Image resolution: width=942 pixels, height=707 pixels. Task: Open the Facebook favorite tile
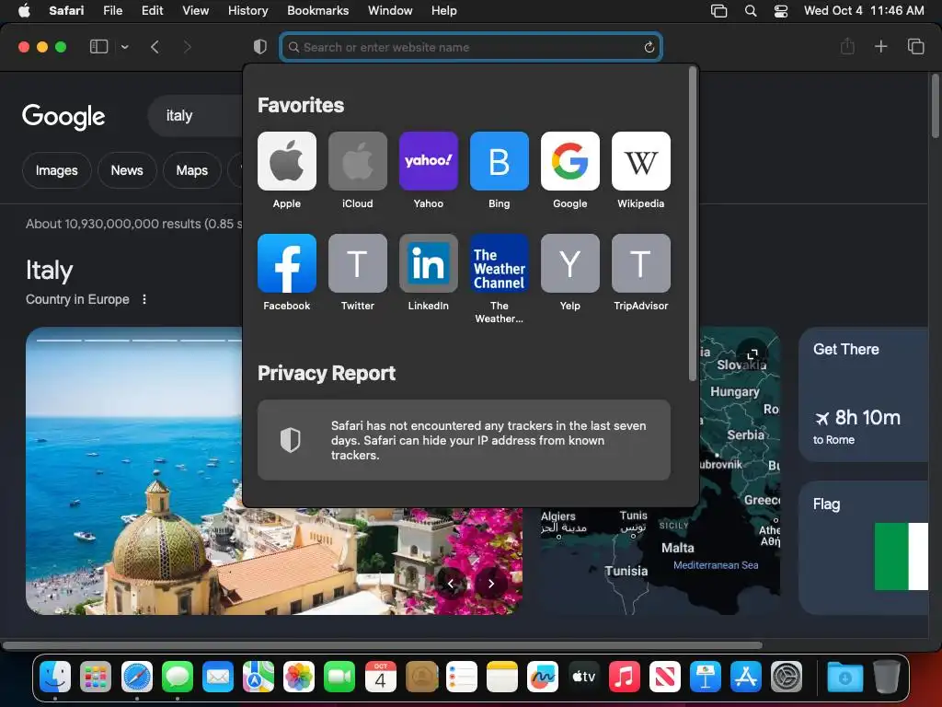(287, 263)
